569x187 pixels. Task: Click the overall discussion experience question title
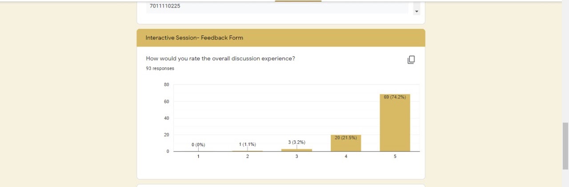(x=220, y=58)
